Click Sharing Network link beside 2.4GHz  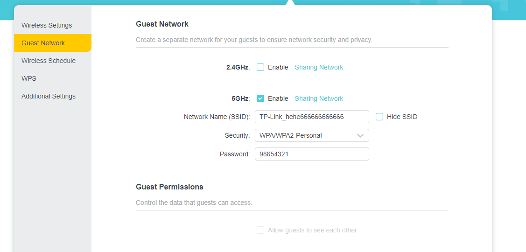tap(319, 67)
